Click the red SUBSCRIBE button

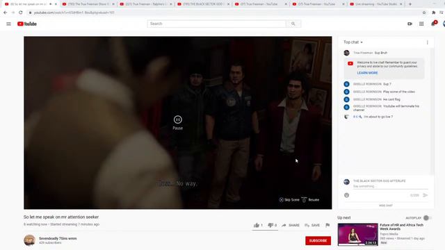click(x=318, y=241)
